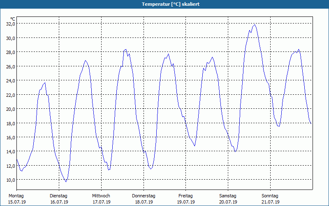Select the Mittwoch day label
329x206 pixels.
[x=101, y=196]
